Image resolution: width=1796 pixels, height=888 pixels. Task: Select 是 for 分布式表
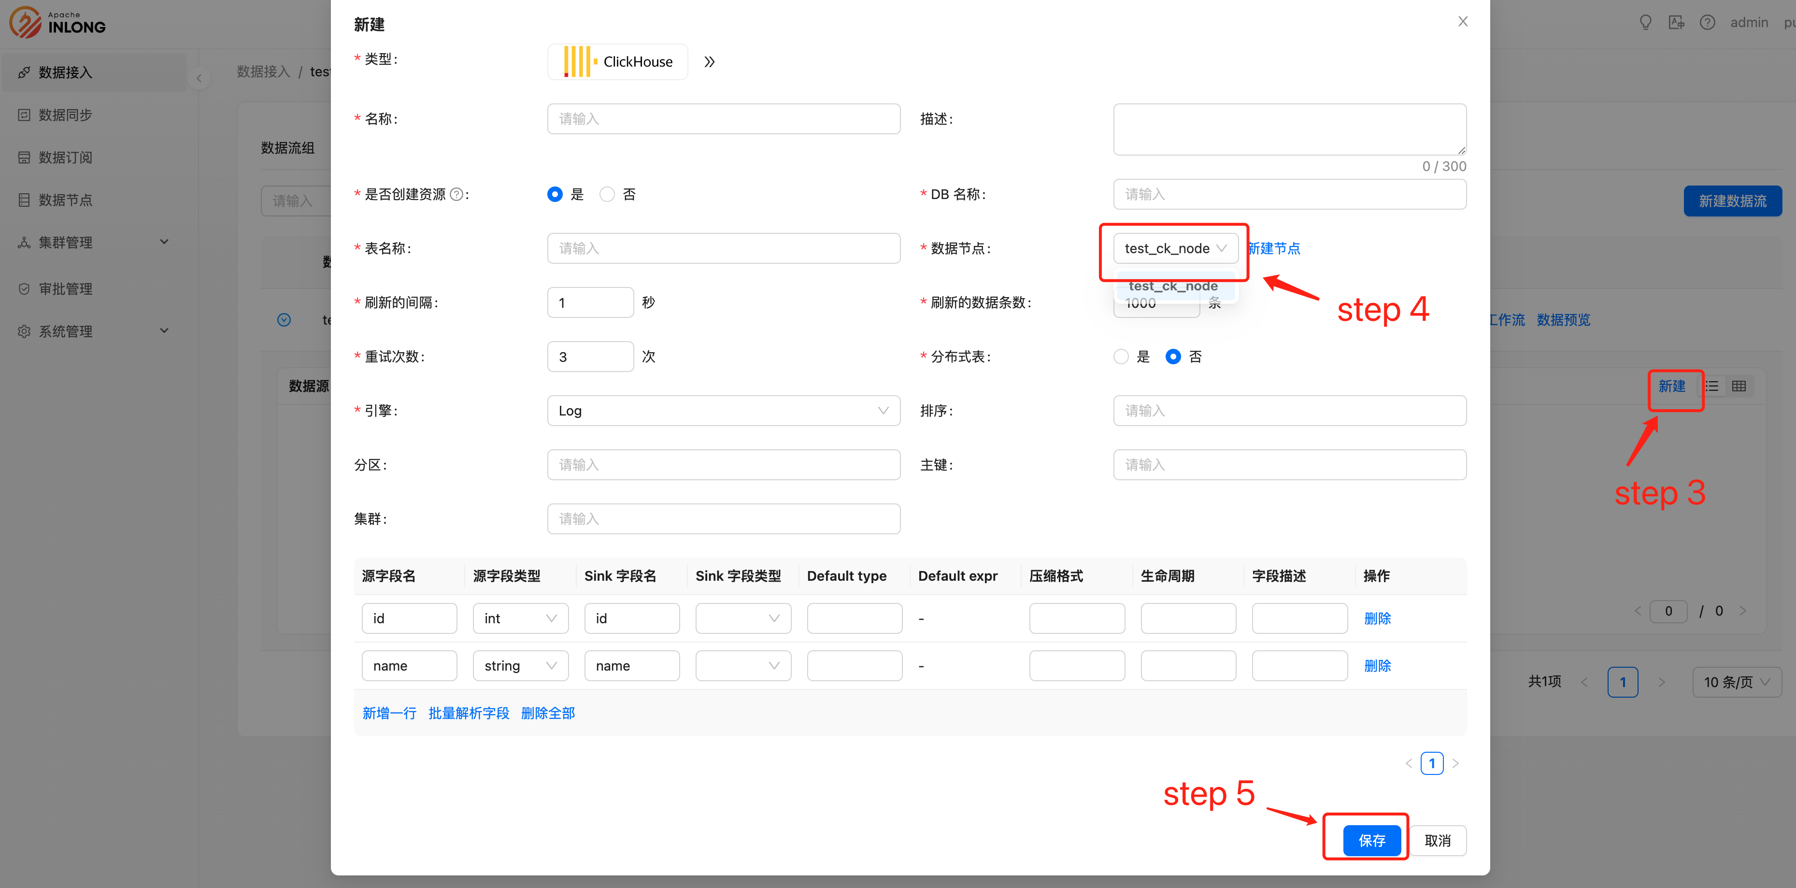click(1121, 357)
